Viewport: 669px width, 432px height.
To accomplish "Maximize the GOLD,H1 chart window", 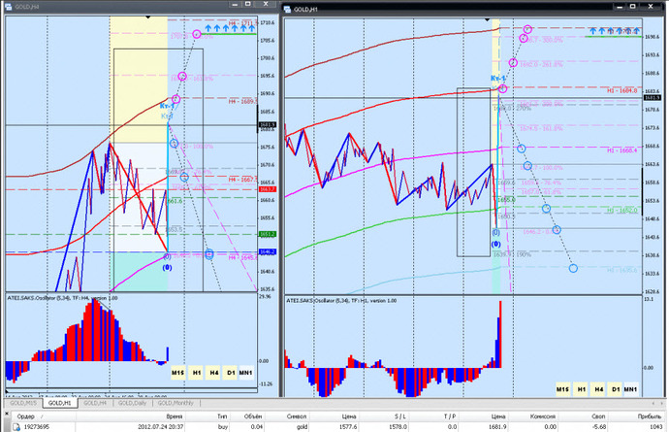I will tap(633, 7).
